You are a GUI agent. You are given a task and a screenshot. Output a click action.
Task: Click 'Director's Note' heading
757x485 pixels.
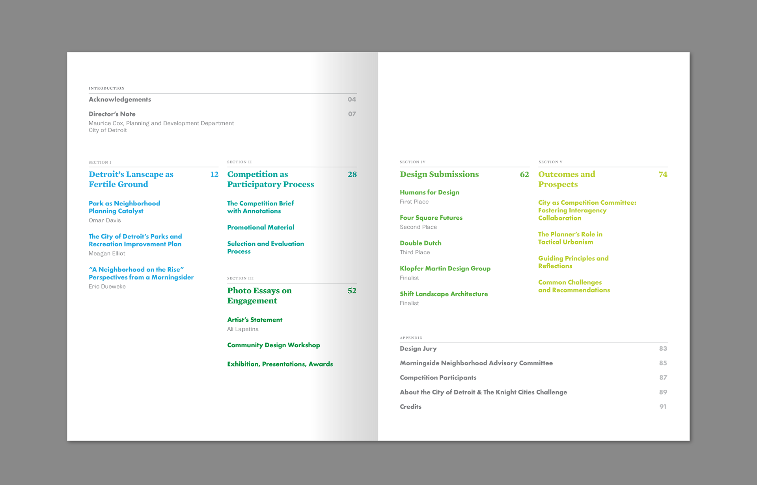[x=112, y=114]
